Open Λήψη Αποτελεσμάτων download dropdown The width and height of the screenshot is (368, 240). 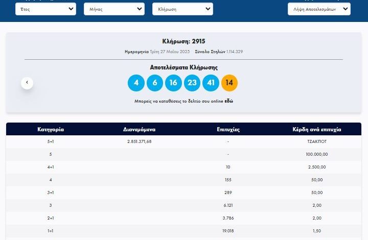coord(318,9)
